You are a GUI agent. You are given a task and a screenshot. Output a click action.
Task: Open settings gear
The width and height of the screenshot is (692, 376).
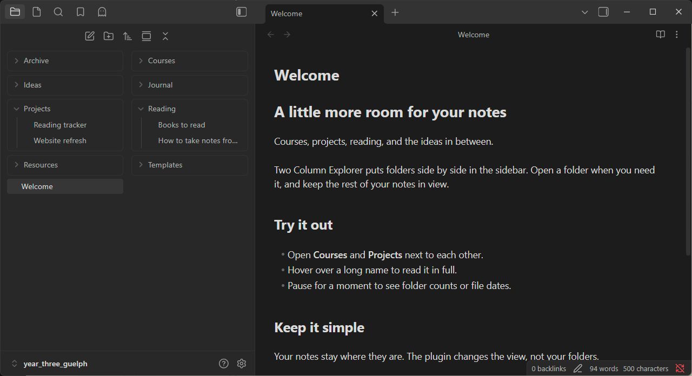[242, 364]
